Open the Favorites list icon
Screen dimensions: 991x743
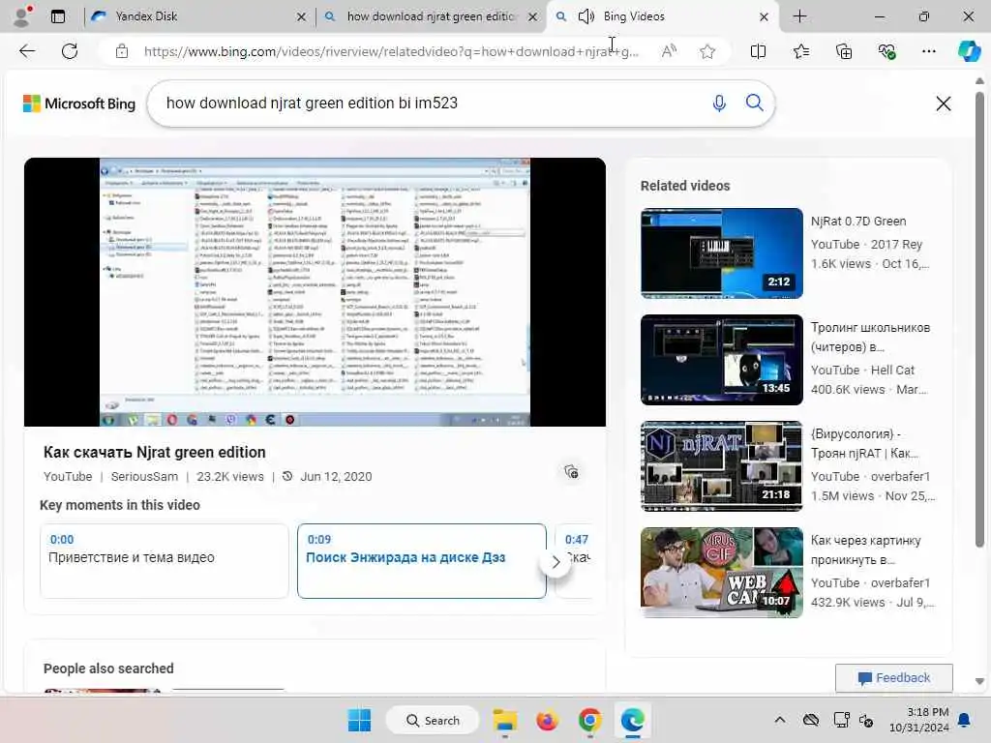click(800, 51)
